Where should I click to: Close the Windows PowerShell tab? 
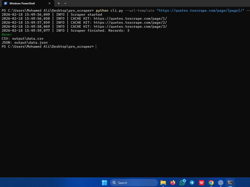click(x=49, y=3)
